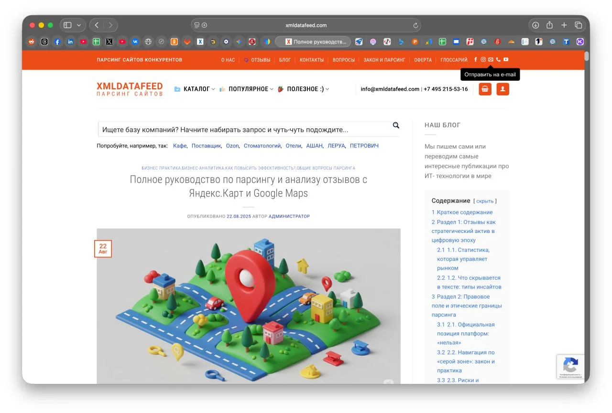The height and width of the screenshot is (413, 612).
Task: Click the YouTube icon in header
Action: 506,60
